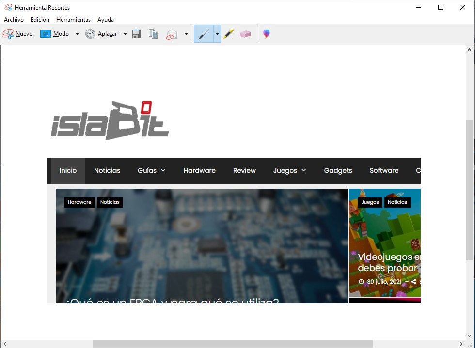Save the snip with the floppy disk icon
The width and height of the screenshot is (475, 348).
click(136, 34)
